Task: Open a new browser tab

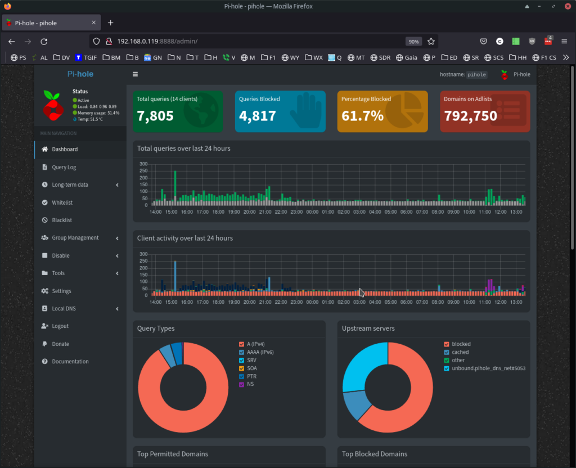Action: 110,22
